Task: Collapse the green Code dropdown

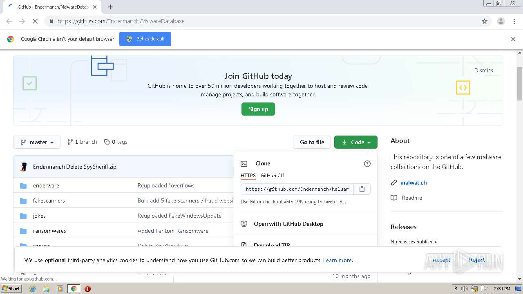Action: [x=355, y=142]
